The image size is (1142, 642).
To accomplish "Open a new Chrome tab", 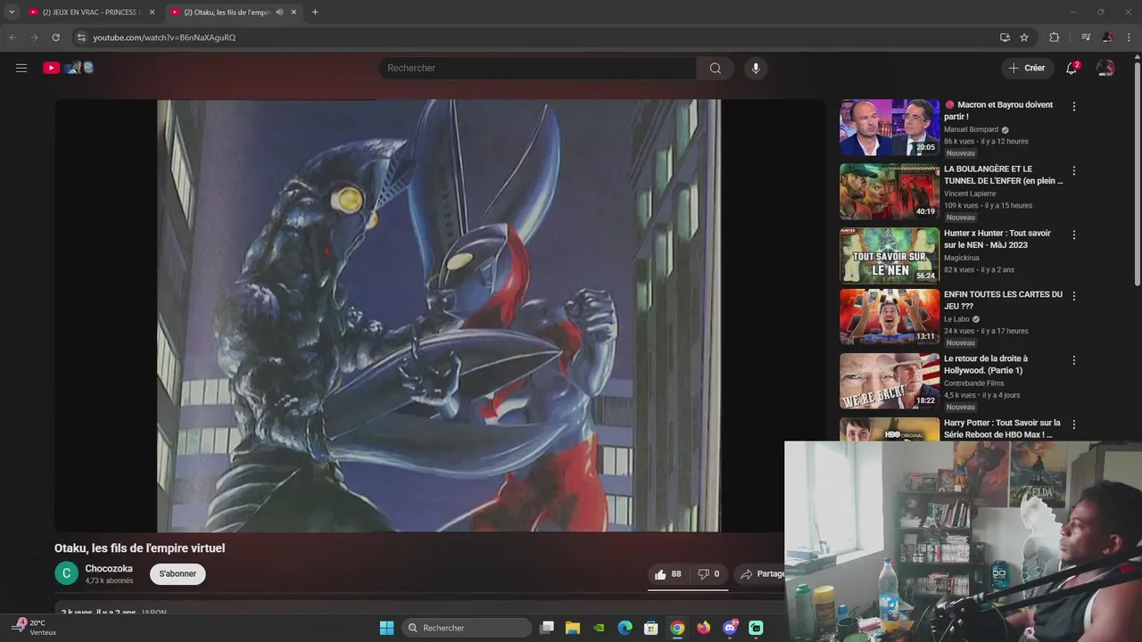I will (x=315, y=12).
